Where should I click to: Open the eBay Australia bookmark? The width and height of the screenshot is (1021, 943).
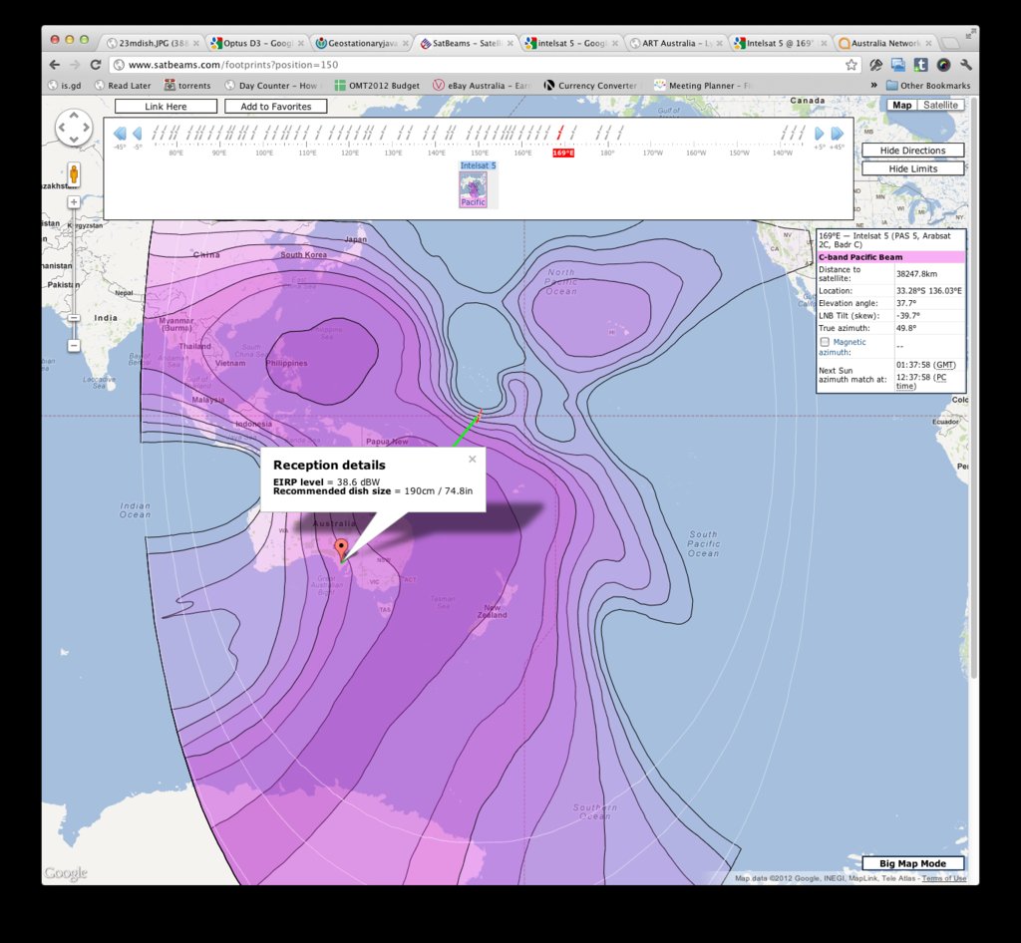tap(482, 86)
